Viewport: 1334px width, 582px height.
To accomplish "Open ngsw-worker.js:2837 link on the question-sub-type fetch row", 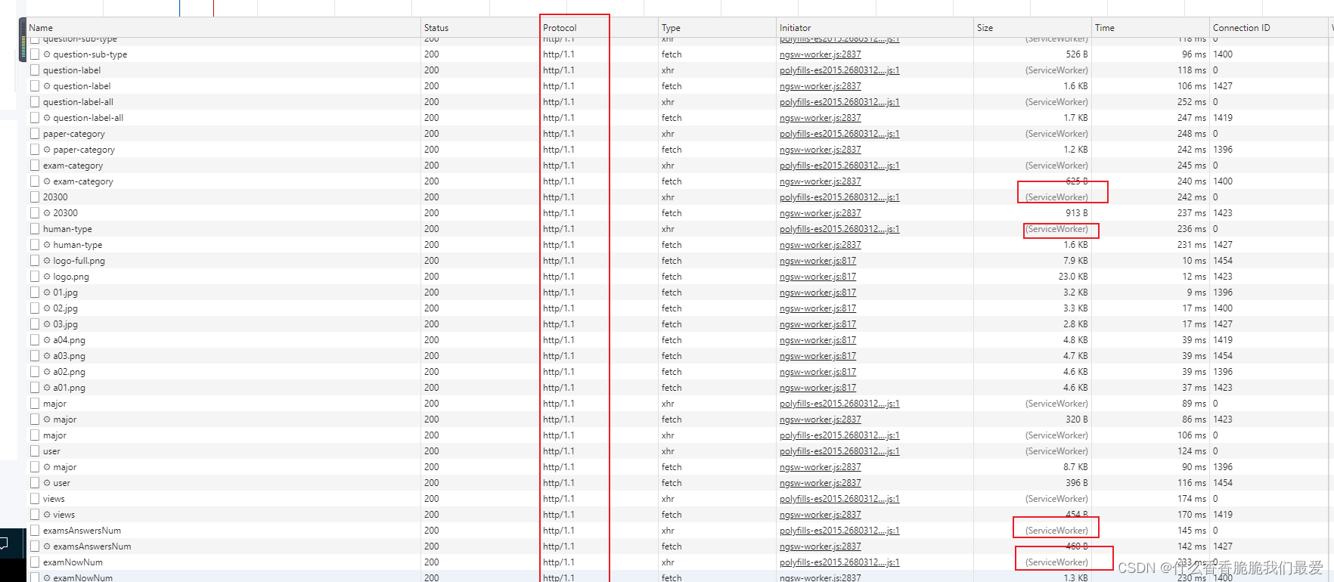I will click(820, 54).
